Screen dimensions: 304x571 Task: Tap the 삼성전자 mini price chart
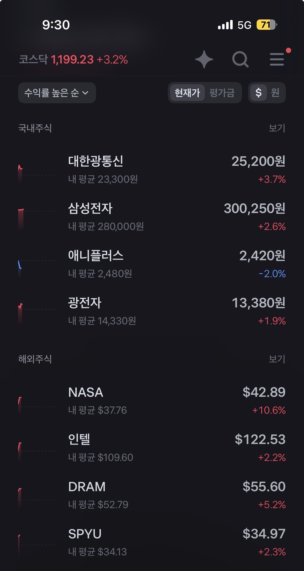coord(37,219)
